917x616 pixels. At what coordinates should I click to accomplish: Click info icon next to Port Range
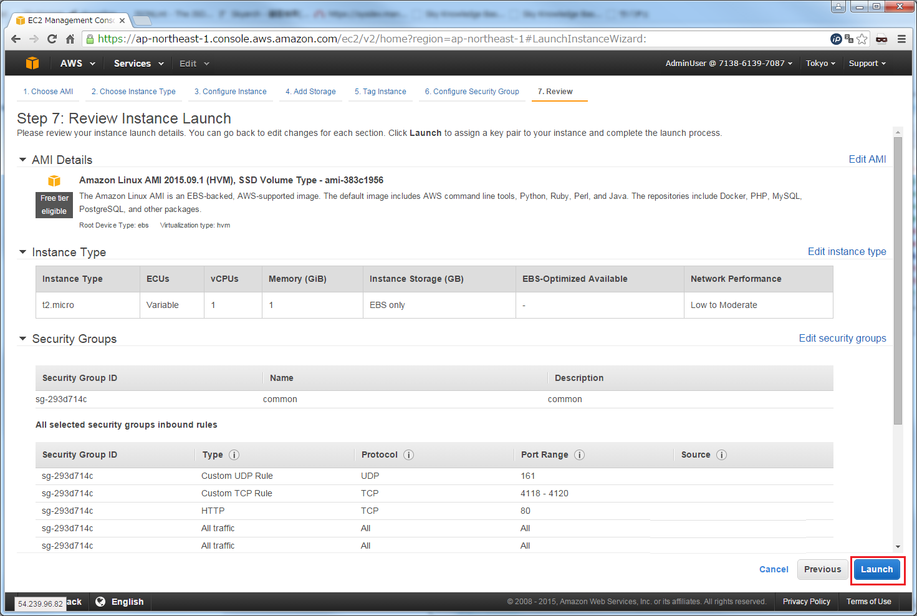(579, 455)
